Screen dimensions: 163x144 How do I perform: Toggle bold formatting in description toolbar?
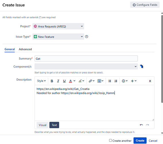[52, 81]
